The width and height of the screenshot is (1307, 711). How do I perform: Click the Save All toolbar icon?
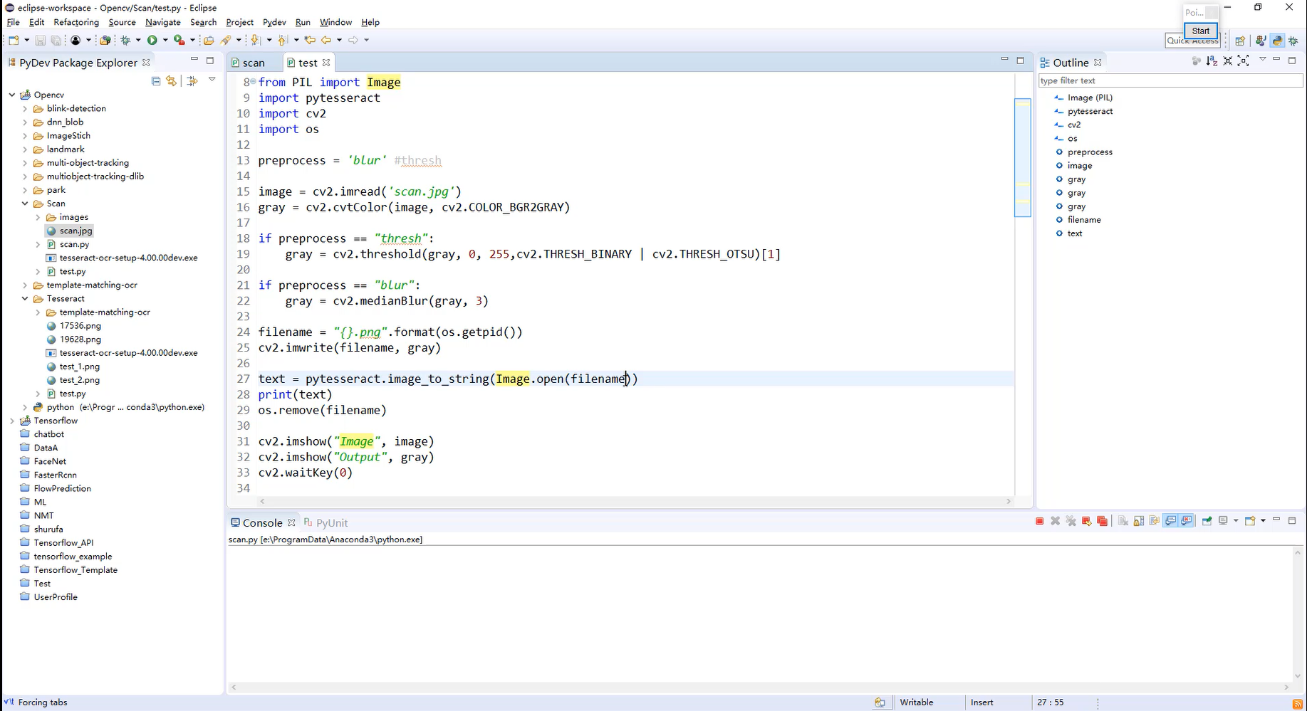click(x=56, y=41)
